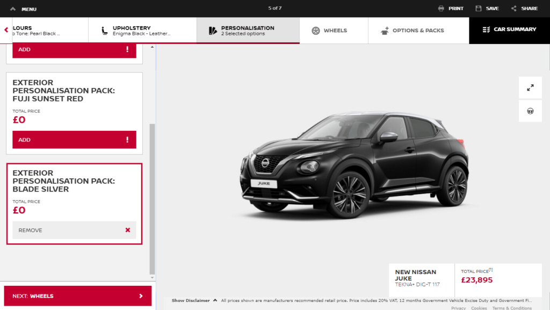
Task: Click the Juke car image
Action: [x=354, y=165]
